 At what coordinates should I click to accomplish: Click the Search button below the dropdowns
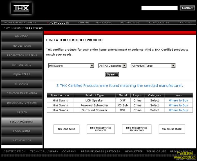pos(112,74)
